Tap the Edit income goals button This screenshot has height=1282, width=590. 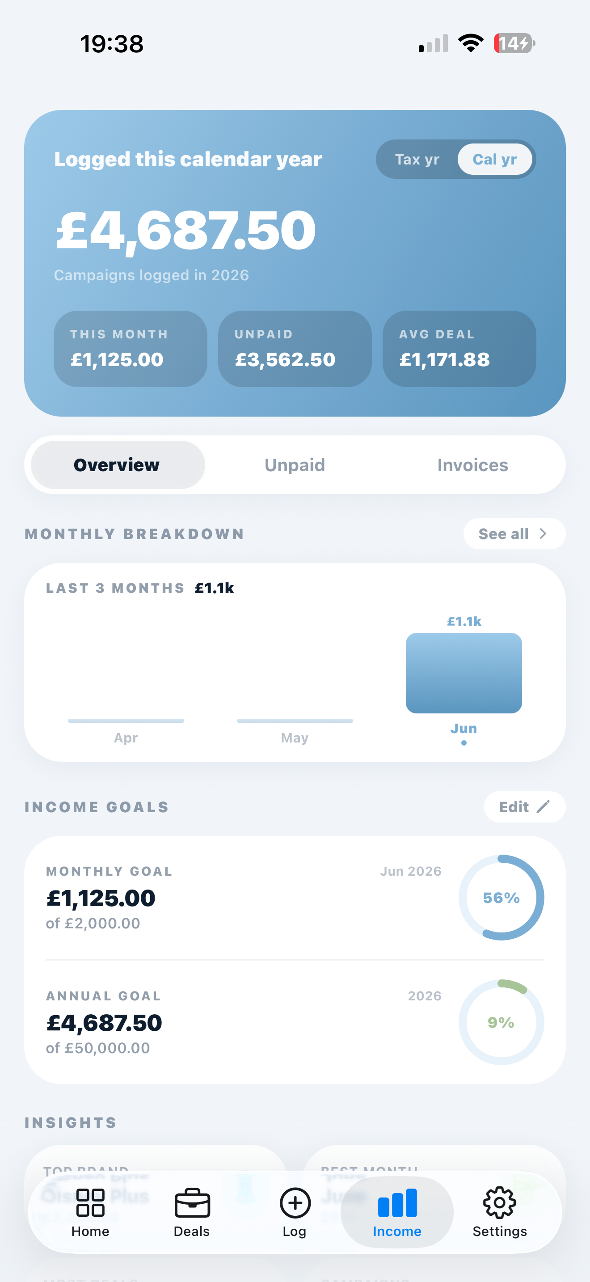click(524, 807)
